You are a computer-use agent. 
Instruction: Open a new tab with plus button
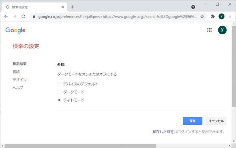(73, 7)
